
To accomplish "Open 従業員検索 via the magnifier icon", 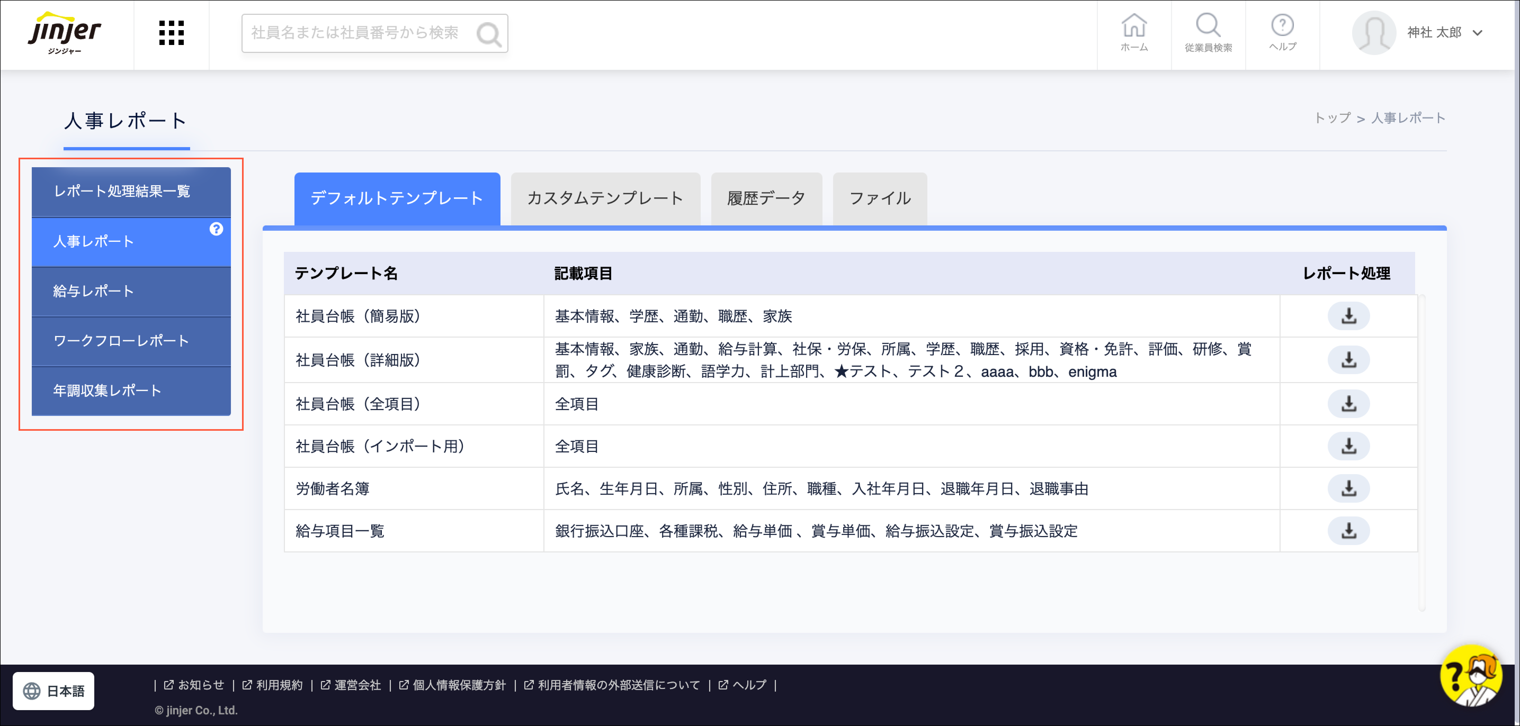I will tap(1208, 33).
